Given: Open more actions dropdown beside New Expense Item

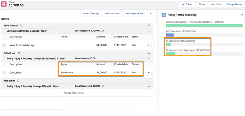Looking at the screenshot, I should point(150,14).
